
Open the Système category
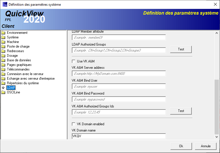(x=13, y=37)
